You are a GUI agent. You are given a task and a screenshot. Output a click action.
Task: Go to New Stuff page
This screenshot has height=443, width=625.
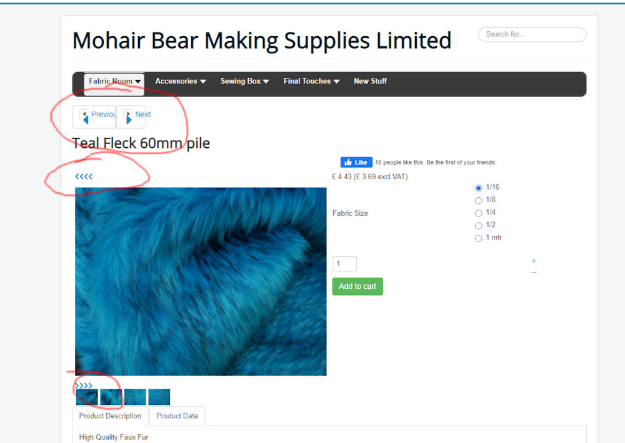pos(370,81)
